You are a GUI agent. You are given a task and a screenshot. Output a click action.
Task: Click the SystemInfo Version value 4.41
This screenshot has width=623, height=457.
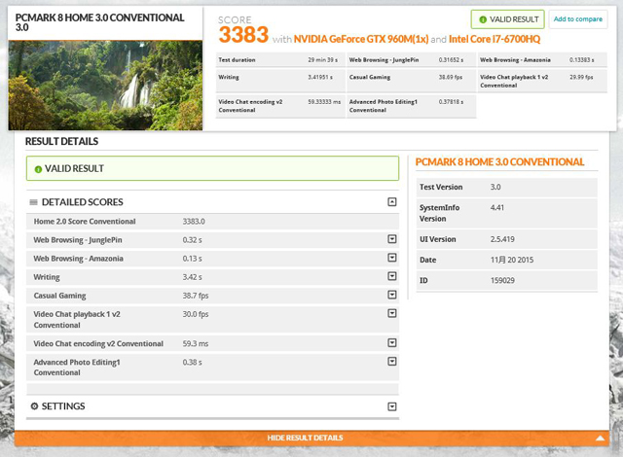pos(497,207)
